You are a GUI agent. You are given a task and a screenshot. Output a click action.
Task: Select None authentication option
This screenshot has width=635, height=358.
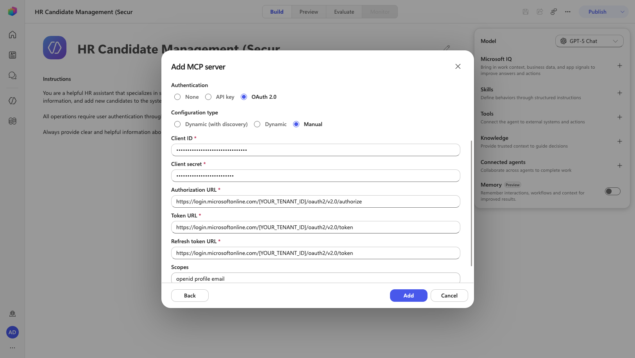coord(177,97)
